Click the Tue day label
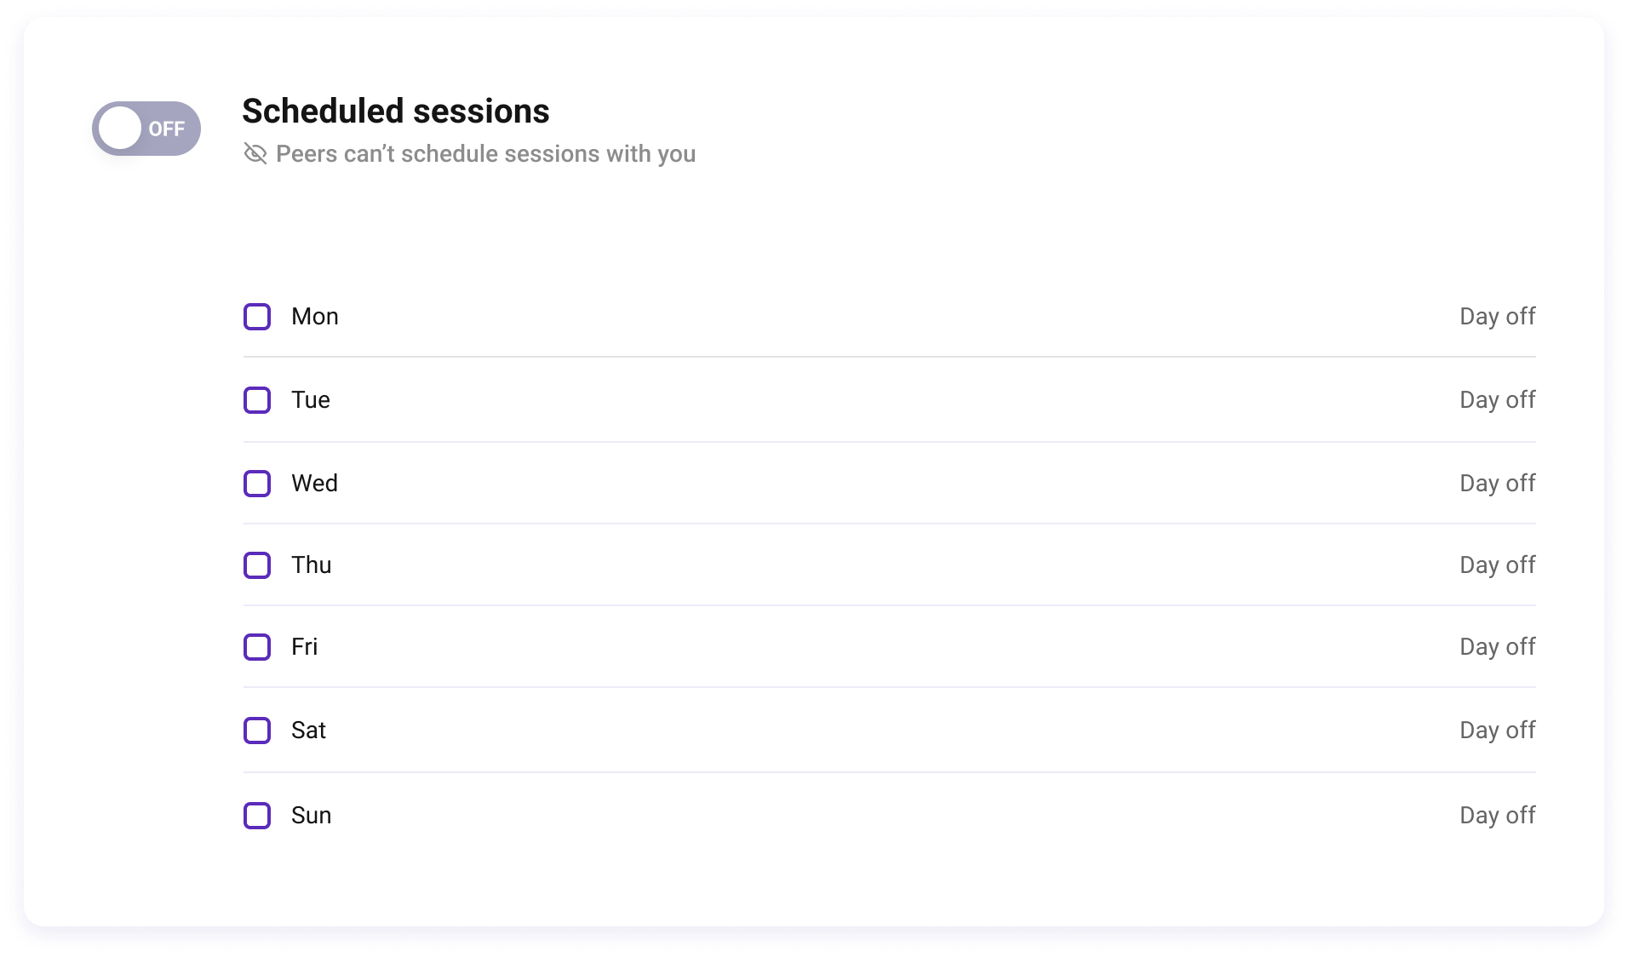 click(x=311, y=400)
